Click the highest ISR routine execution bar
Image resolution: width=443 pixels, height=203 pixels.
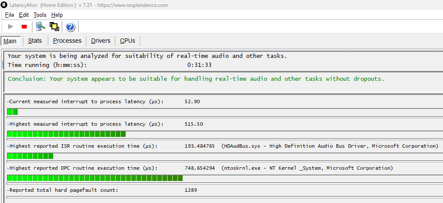(x=30, y=156)
